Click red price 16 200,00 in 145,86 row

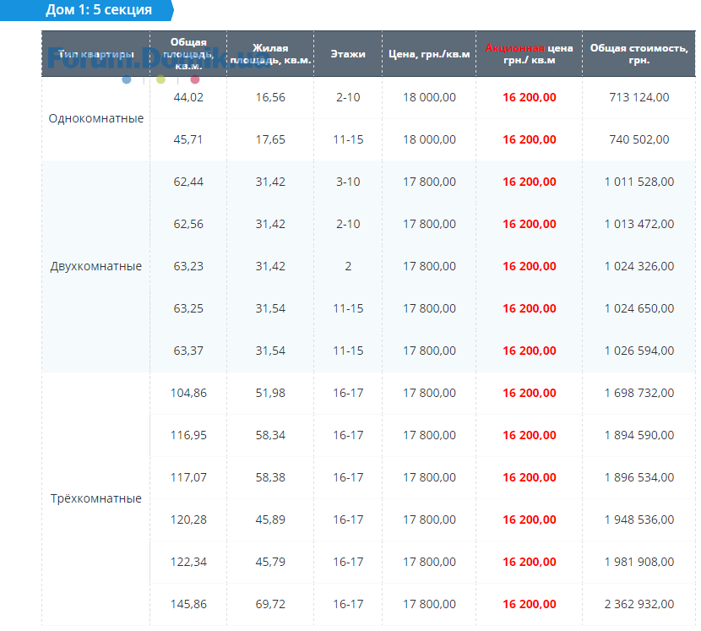click(x=530, y=604)
